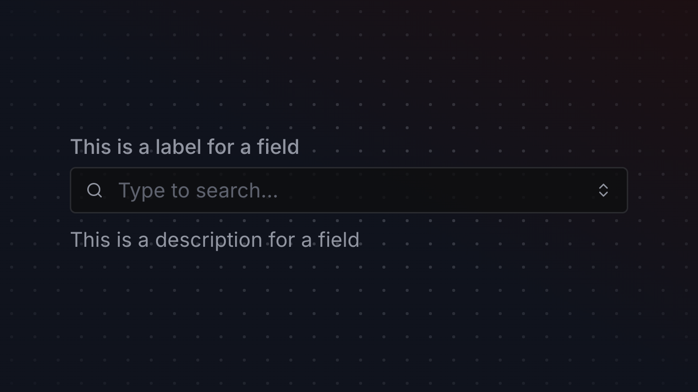Viewport: 698px width, 392px height.
Task: Click the word "This" in the label
Action: point(91,147)
